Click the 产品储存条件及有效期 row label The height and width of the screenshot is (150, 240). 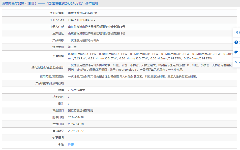pos(50,83)
